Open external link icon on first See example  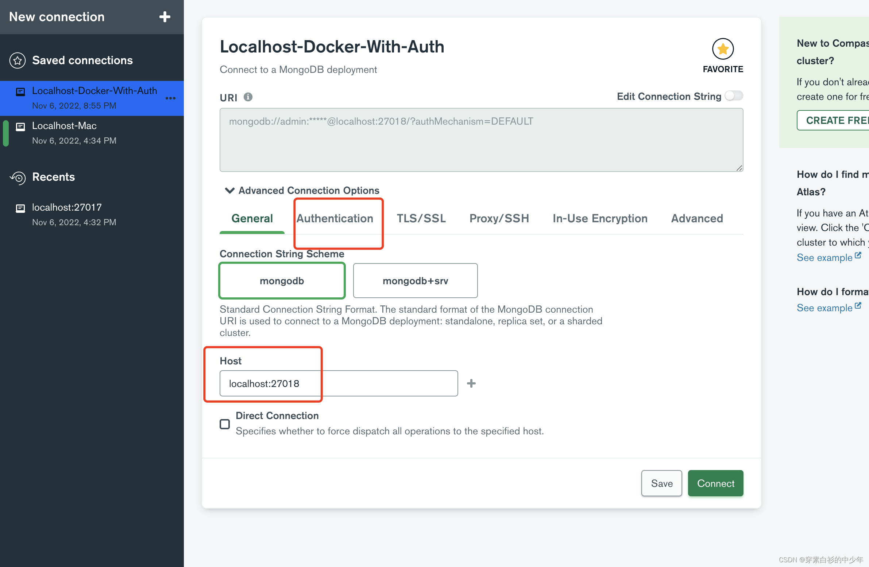click(x=858, y=255)
